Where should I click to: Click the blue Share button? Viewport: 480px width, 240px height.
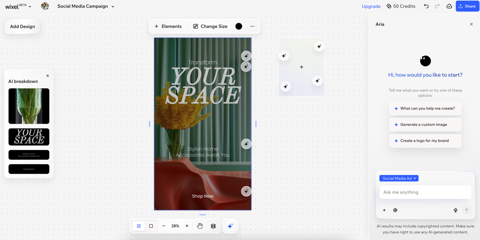point(467,6)
